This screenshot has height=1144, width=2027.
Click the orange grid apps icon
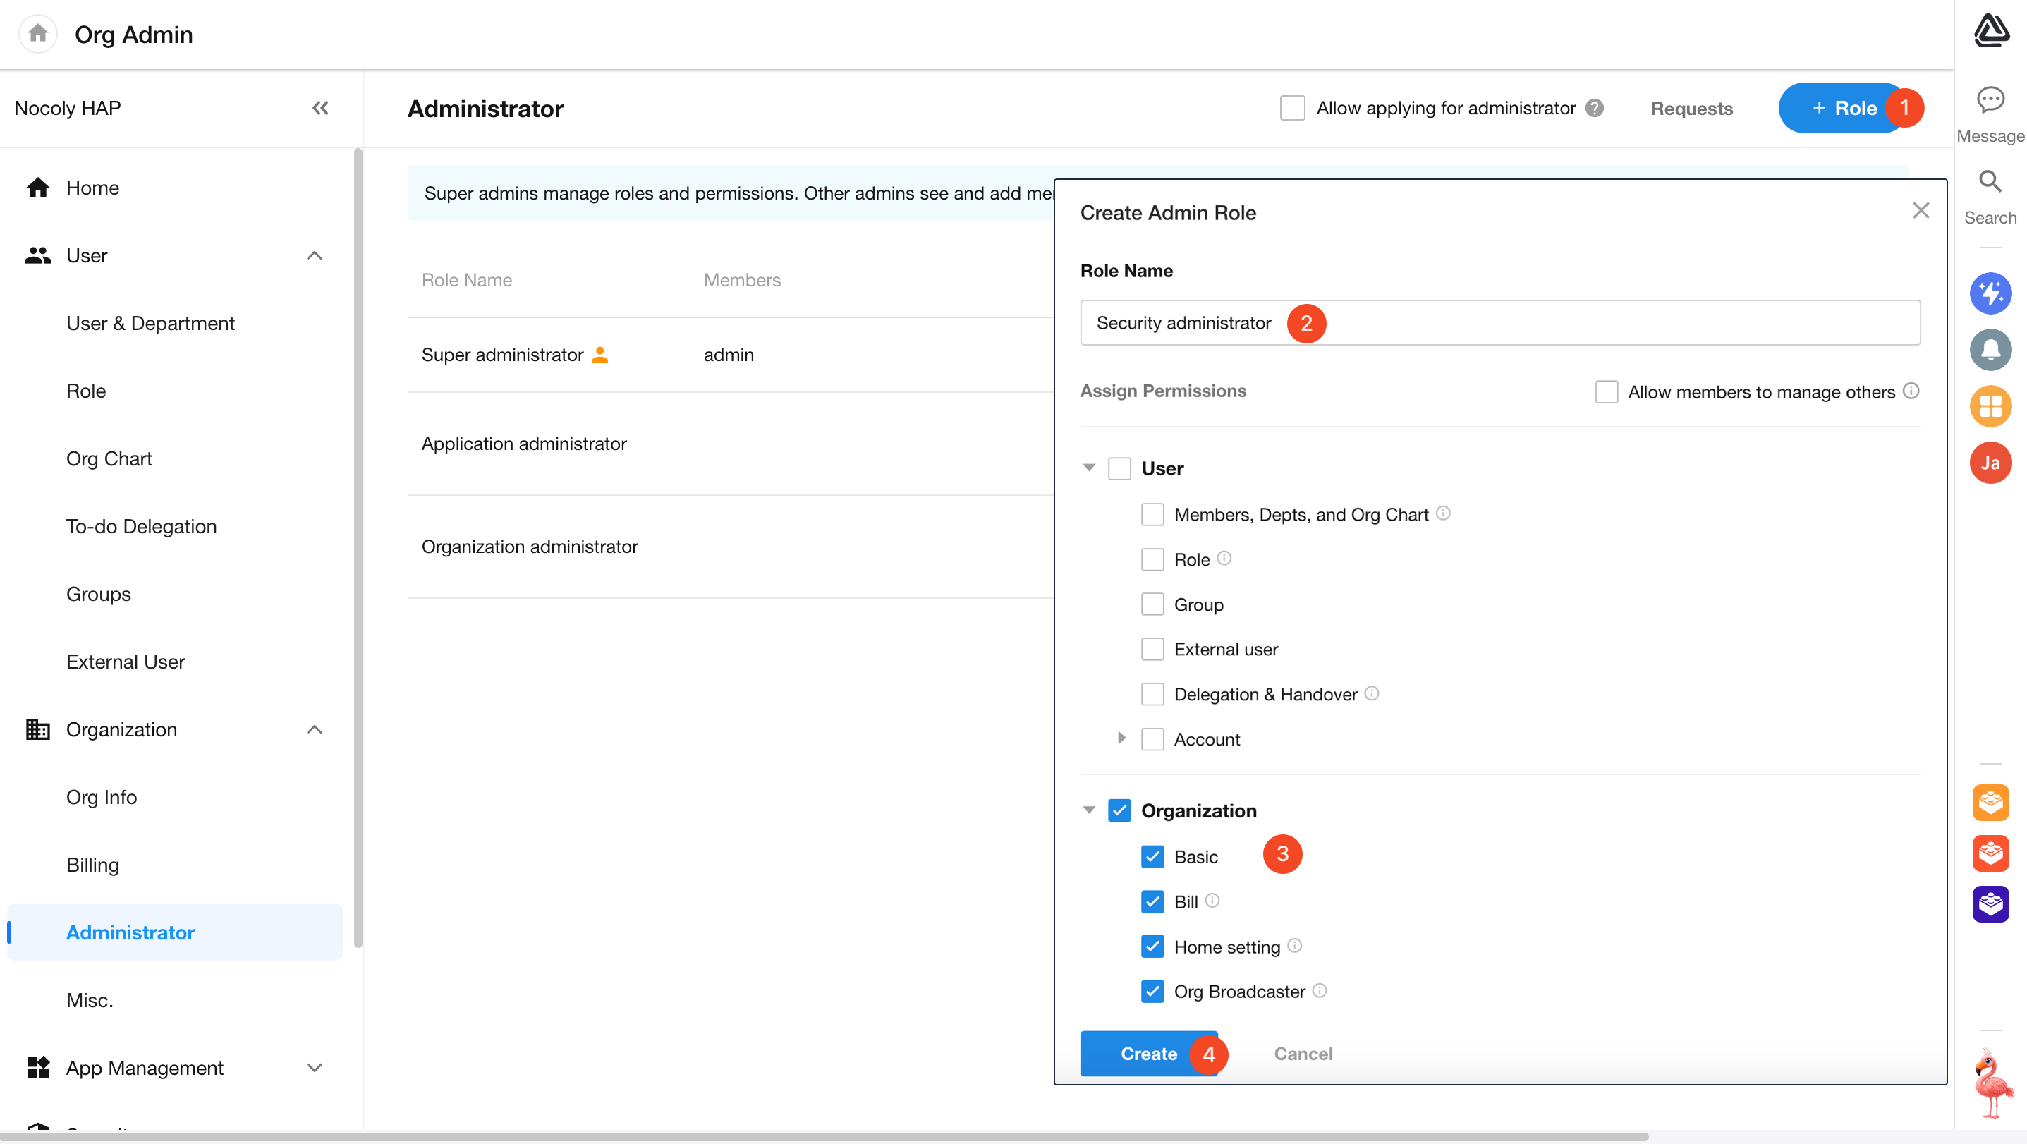[1990, 406]
